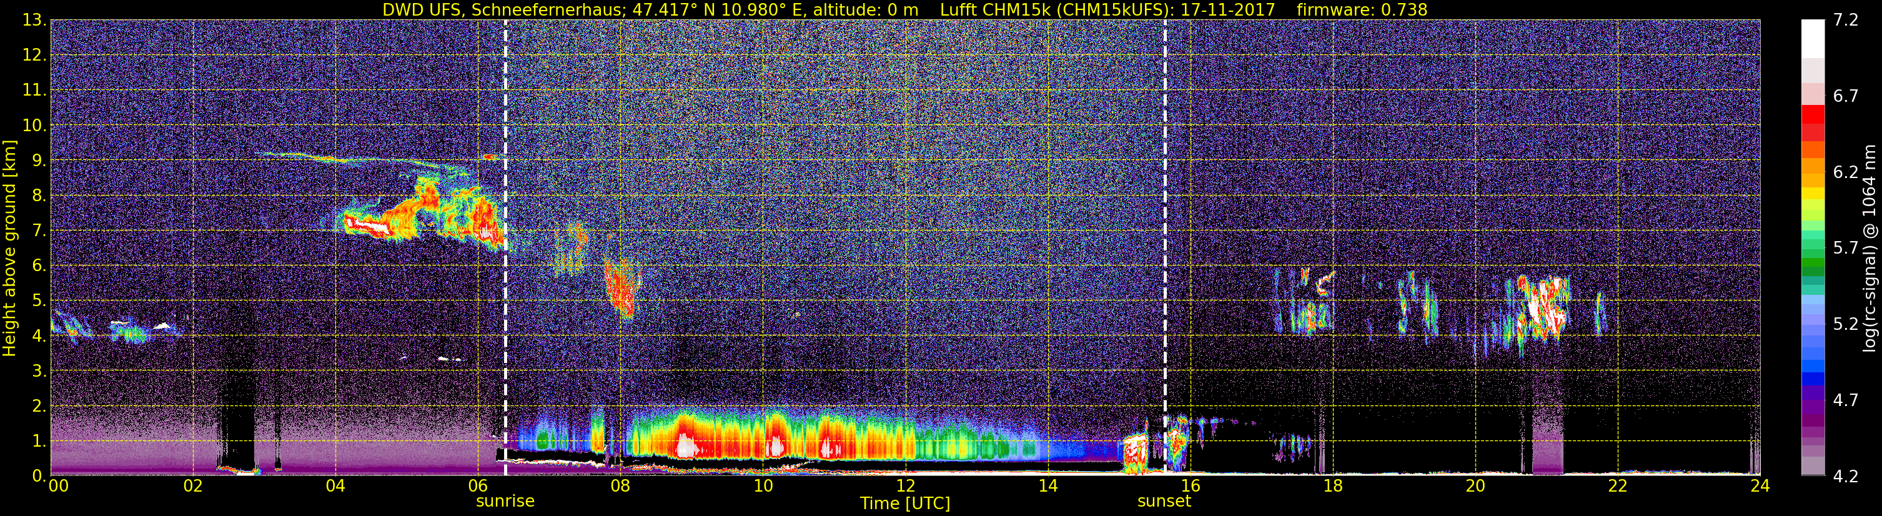The width and height of the screenshot is (1882, 516).
Task: Click the x-axis tick label '20'
Action: (1475, 487)
